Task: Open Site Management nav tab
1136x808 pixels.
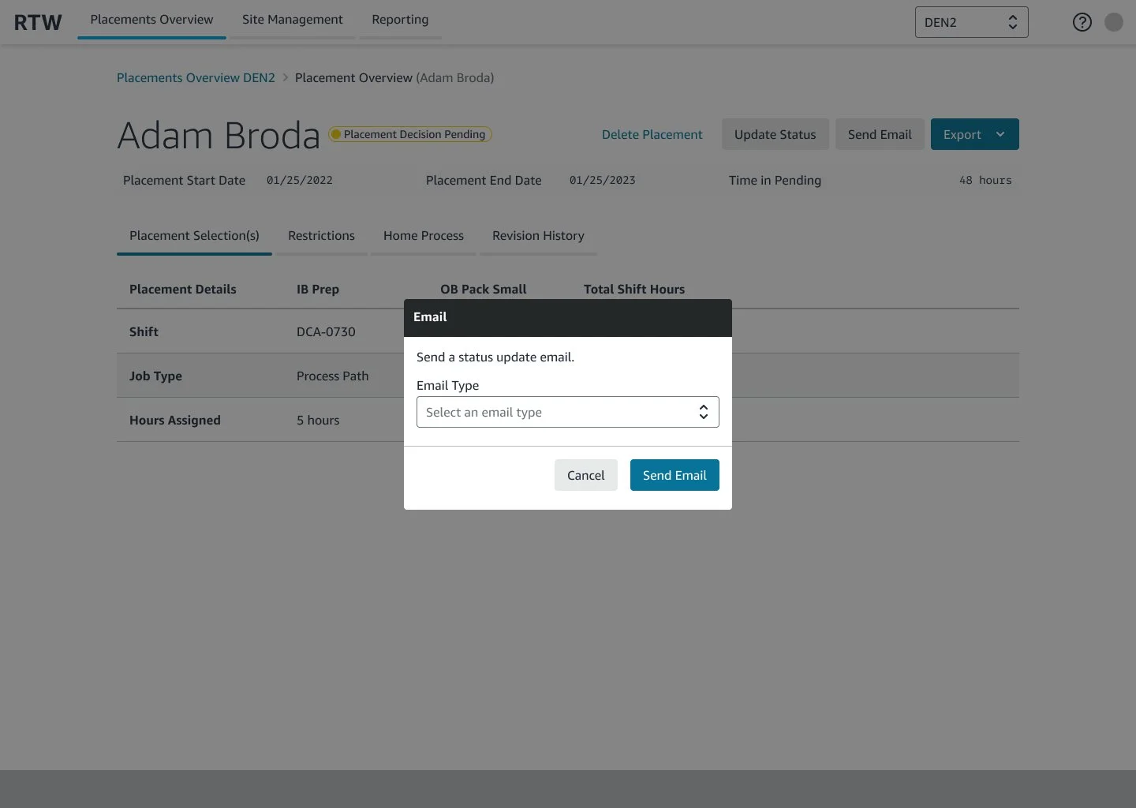Action: 293,20
